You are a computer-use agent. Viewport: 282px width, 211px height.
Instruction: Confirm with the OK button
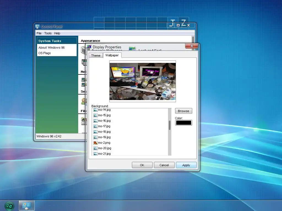click(x=142, y=165)
